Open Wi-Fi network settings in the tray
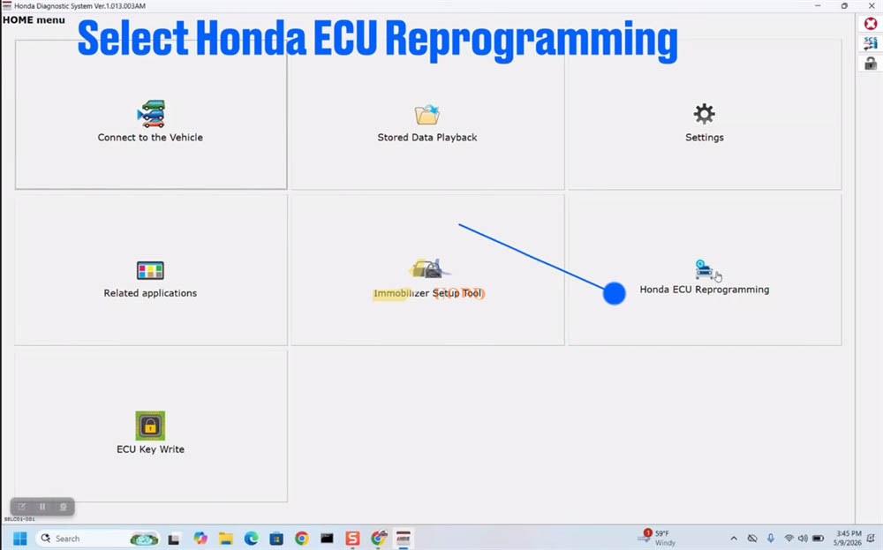 [x=789, y=539]
